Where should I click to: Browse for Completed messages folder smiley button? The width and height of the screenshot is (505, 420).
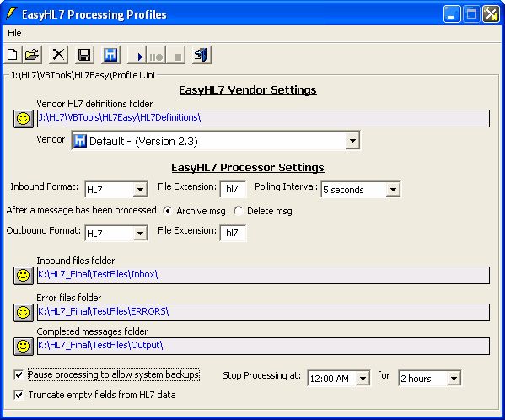point(24,347)
